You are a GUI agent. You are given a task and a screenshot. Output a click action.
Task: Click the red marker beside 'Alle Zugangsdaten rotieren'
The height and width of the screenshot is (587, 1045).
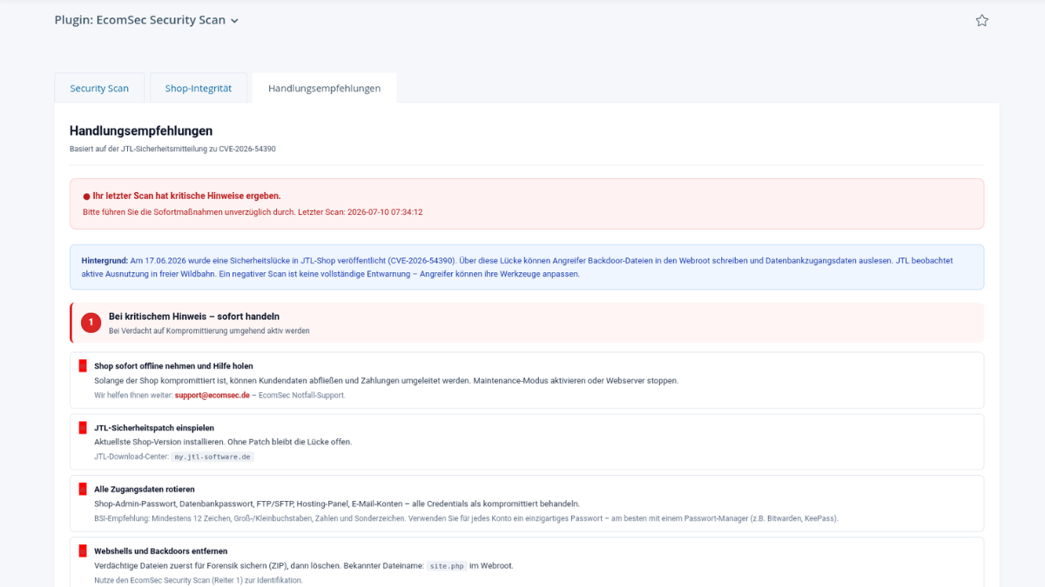[x=83, y=489]
